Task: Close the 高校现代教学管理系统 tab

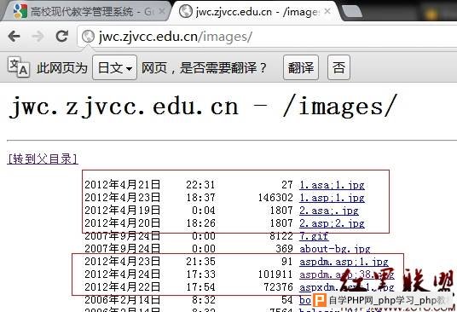Action: 162,11
